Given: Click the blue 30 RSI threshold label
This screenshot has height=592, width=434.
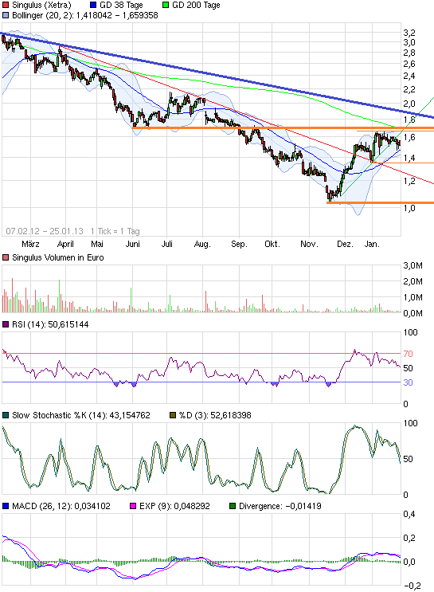Looking at the screenshot, I should click(x=408, y=382).
